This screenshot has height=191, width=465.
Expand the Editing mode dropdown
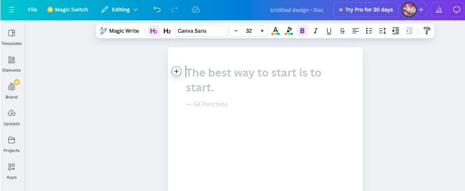(x=119, y=10)
